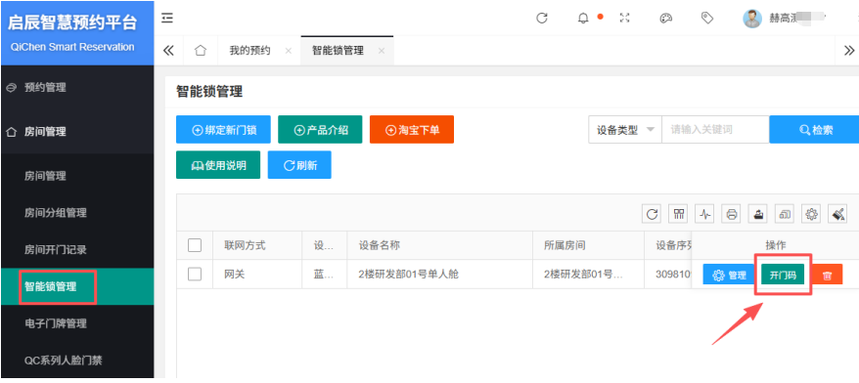The image size is (859, 383).
Task: Open the column filter icon in table toolbar
Action: pos(679,214)
